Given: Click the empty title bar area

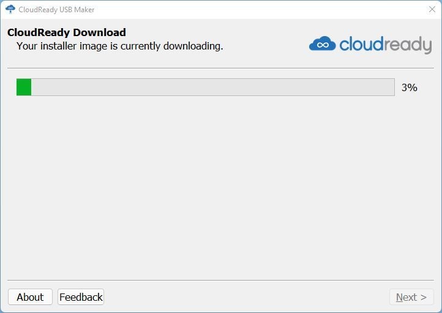Looking at the screenshot, I should (260, 10).
